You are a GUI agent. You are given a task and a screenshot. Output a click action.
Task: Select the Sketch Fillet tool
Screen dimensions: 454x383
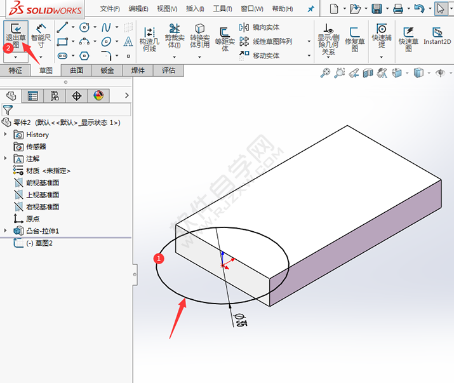(106, 56)
